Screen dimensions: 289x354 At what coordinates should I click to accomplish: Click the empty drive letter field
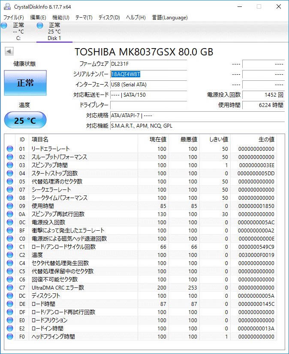(149, 105)
